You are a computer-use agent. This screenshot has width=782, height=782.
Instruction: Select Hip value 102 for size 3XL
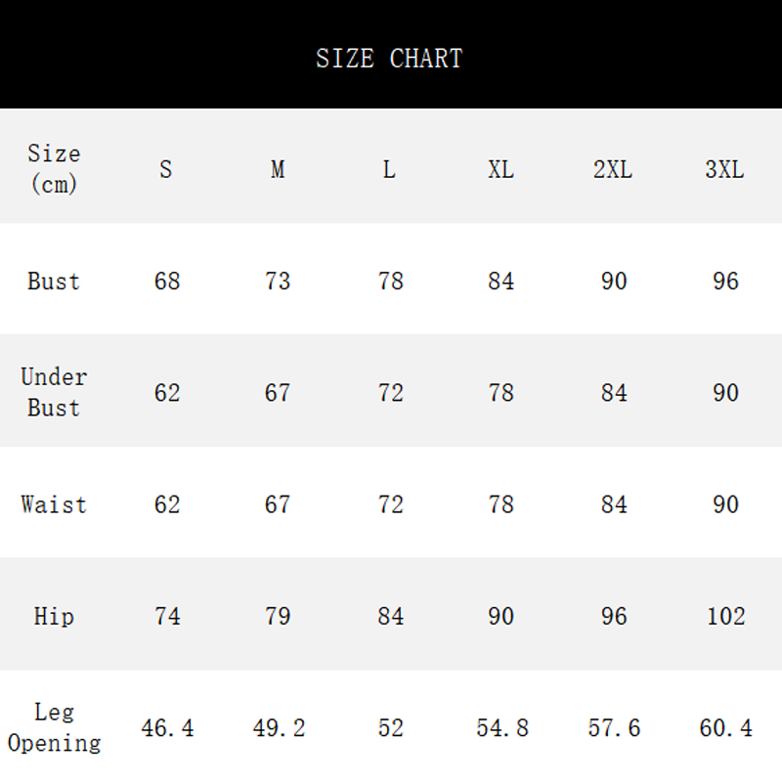(x=725, y=616)
